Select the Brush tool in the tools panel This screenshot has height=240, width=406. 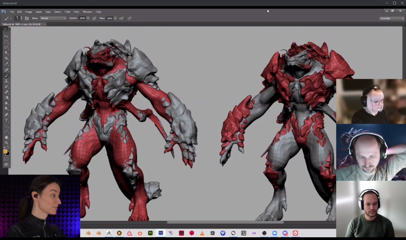[x=6, y=75]
